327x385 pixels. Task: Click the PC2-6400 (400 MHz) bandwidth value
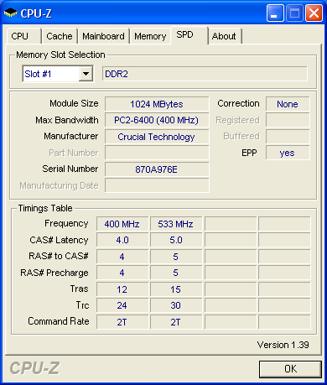coord(157,120)
